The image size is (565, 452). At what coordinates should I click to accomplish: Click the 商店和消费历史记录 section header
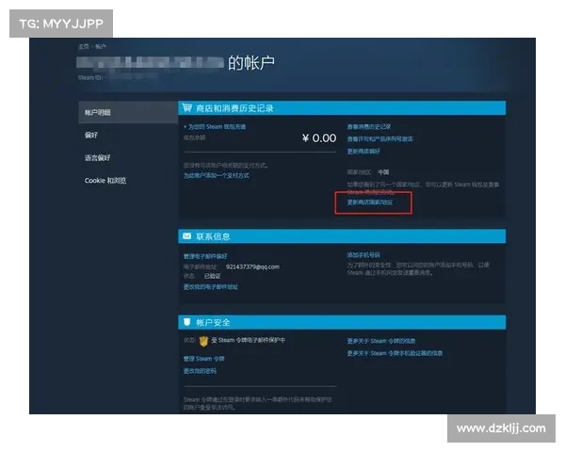[342, 108]
